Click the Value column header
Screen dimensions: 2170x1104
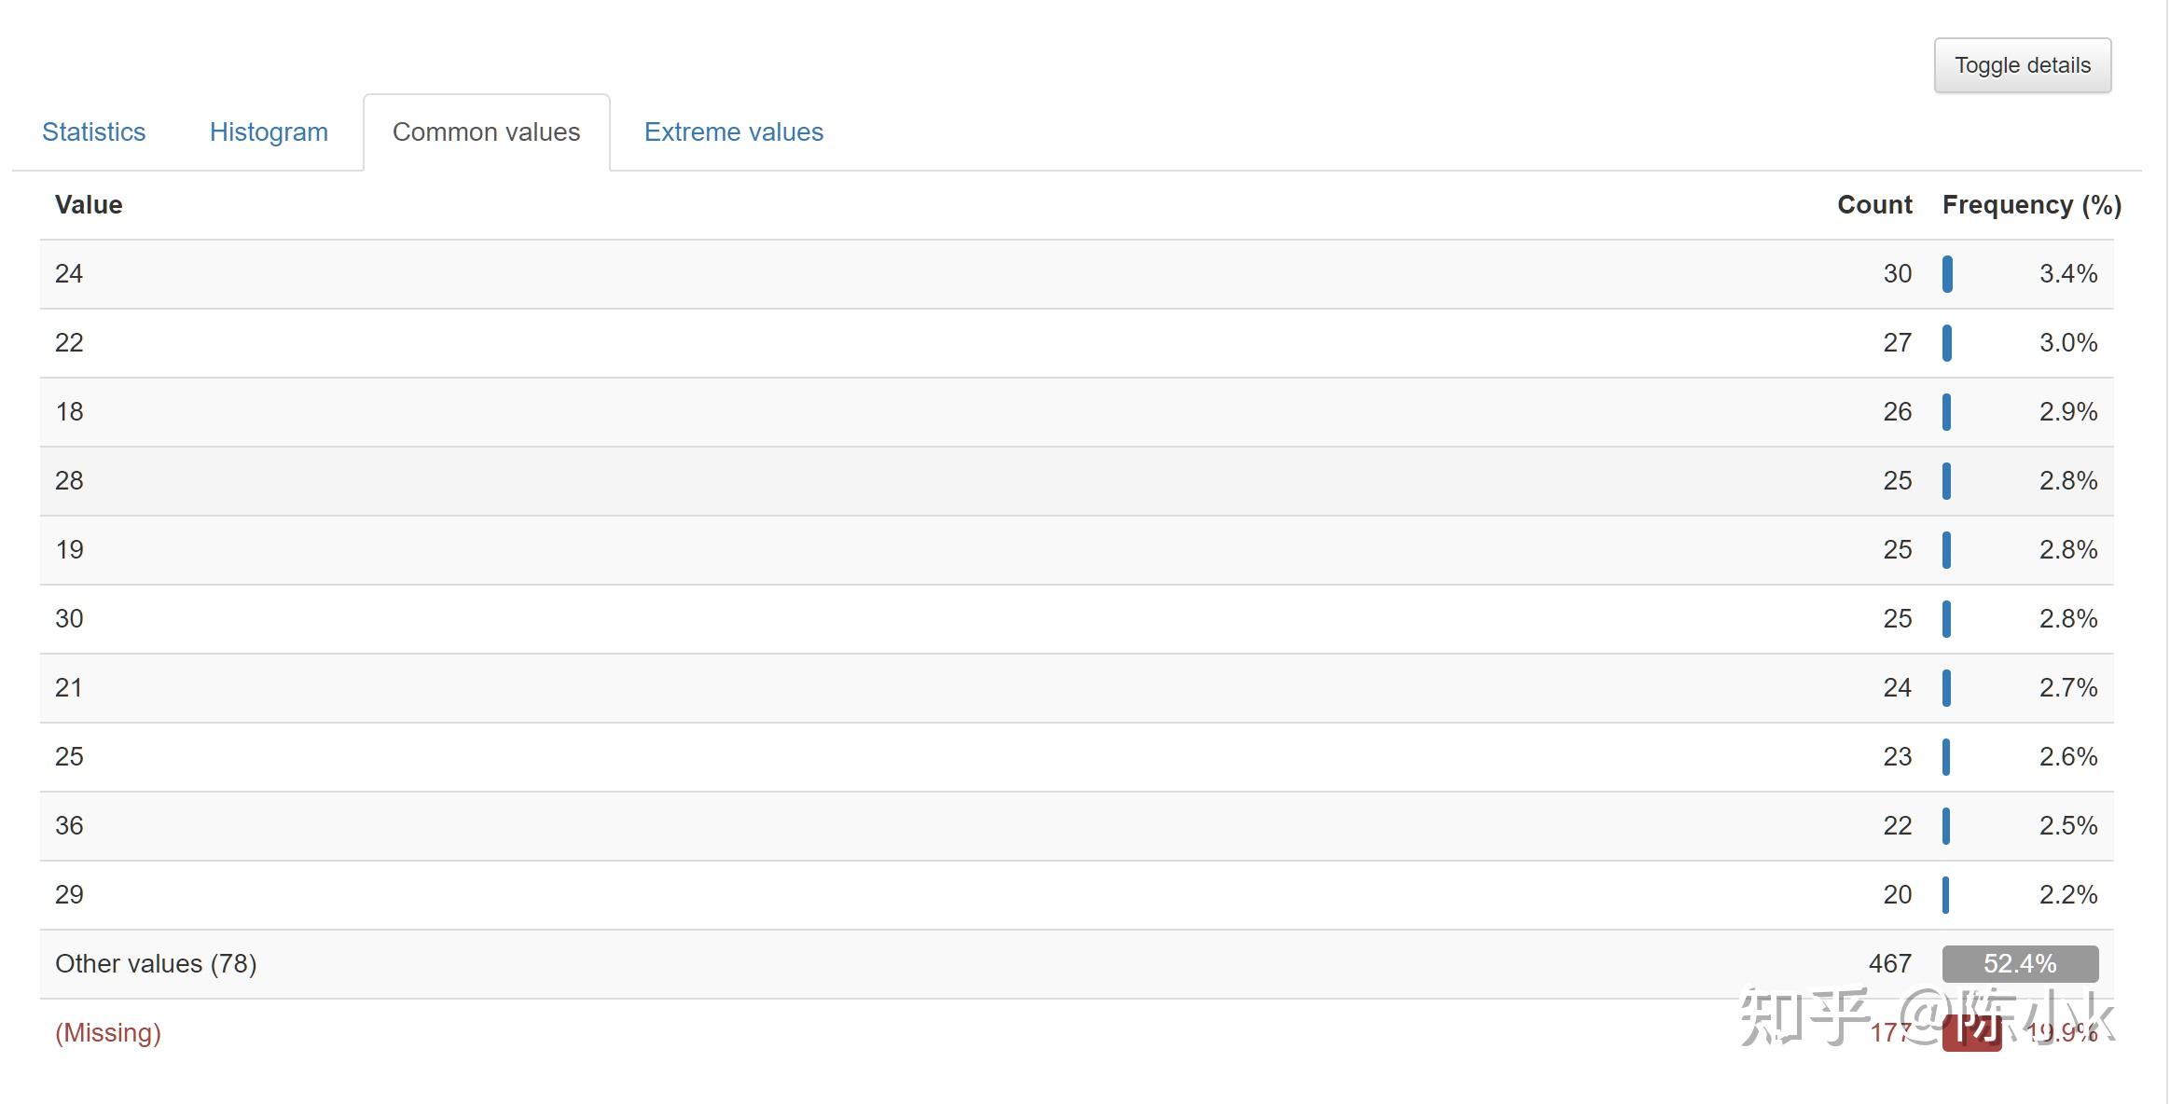(x=89, y=205)
